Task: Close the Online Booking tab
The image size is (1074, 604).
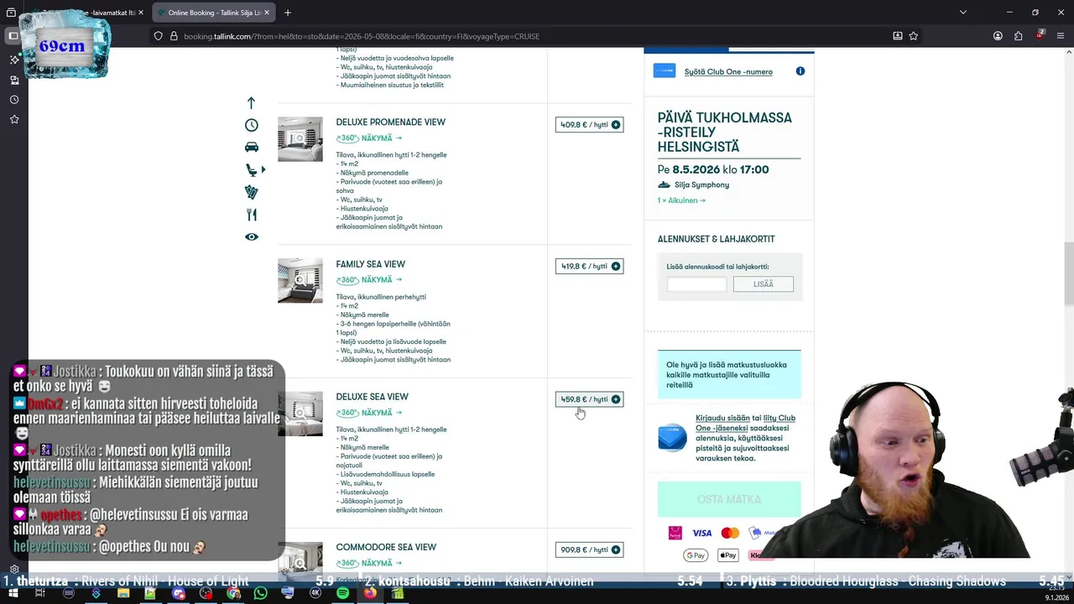Action: click(x=267, y=13)
